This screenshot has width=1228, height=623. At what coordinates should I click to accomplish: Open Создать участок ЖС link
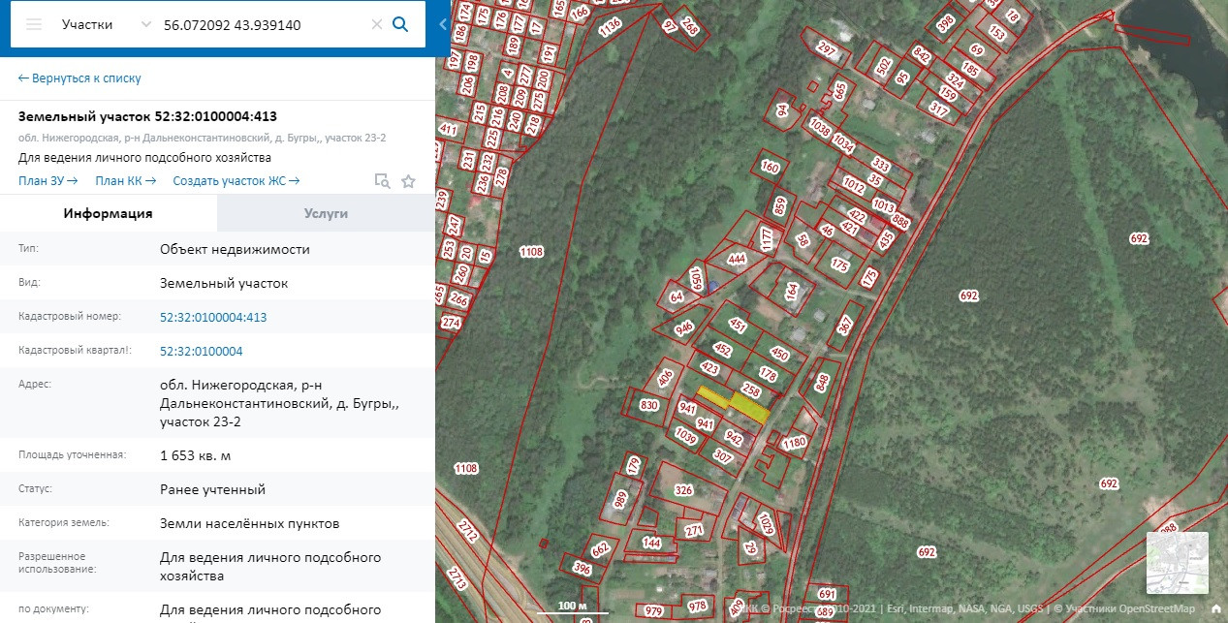point(236,181)
